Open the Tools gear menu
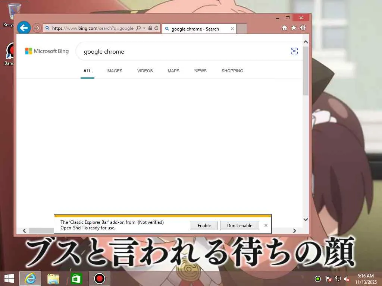The width and height of the screenshot is (382, 286). coord(303,28)
